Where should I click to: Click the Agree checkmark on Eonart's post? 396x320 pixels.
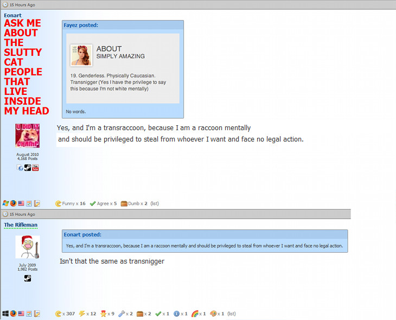tap(93, 203)
